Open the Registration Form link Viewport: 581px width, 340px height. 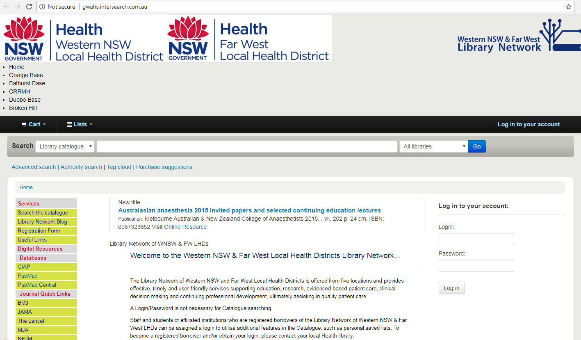coord(46,230)
